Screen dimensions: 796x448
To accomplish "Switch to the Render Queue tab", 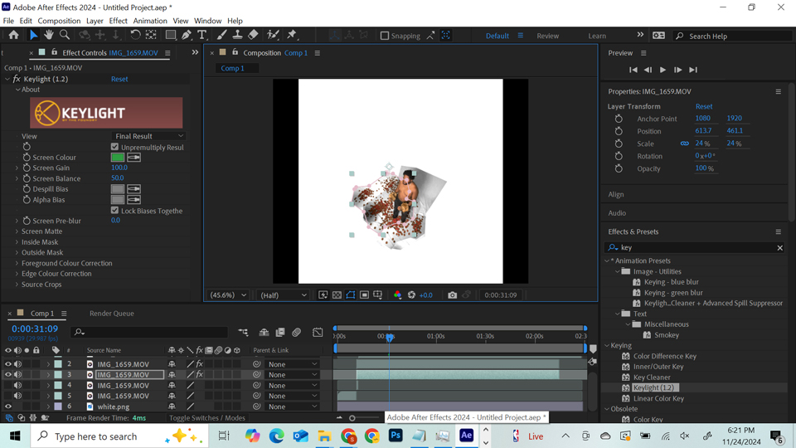I will click(111, 314).
